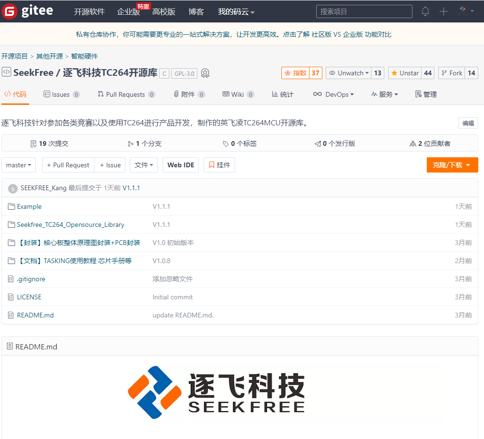The image size is (484, 439).
Task: Click the file icon of .gitignore
Action: (11, 279)
